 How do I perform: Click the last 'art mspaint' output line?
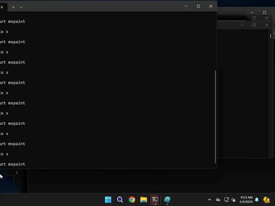pyautogui.click(x=13, y=164)
